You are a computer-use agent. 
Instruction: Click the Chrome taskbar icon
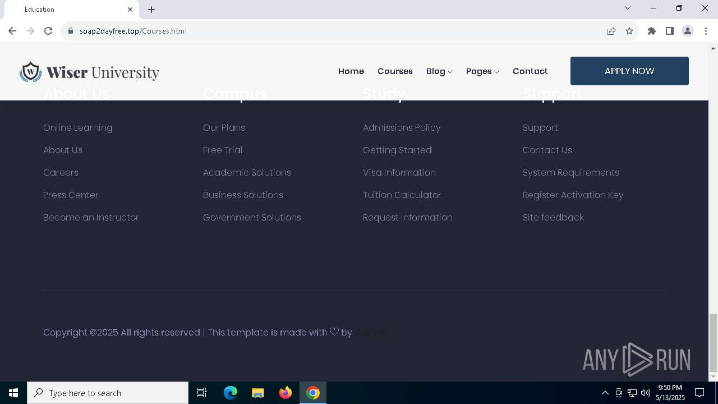(313, 393)
